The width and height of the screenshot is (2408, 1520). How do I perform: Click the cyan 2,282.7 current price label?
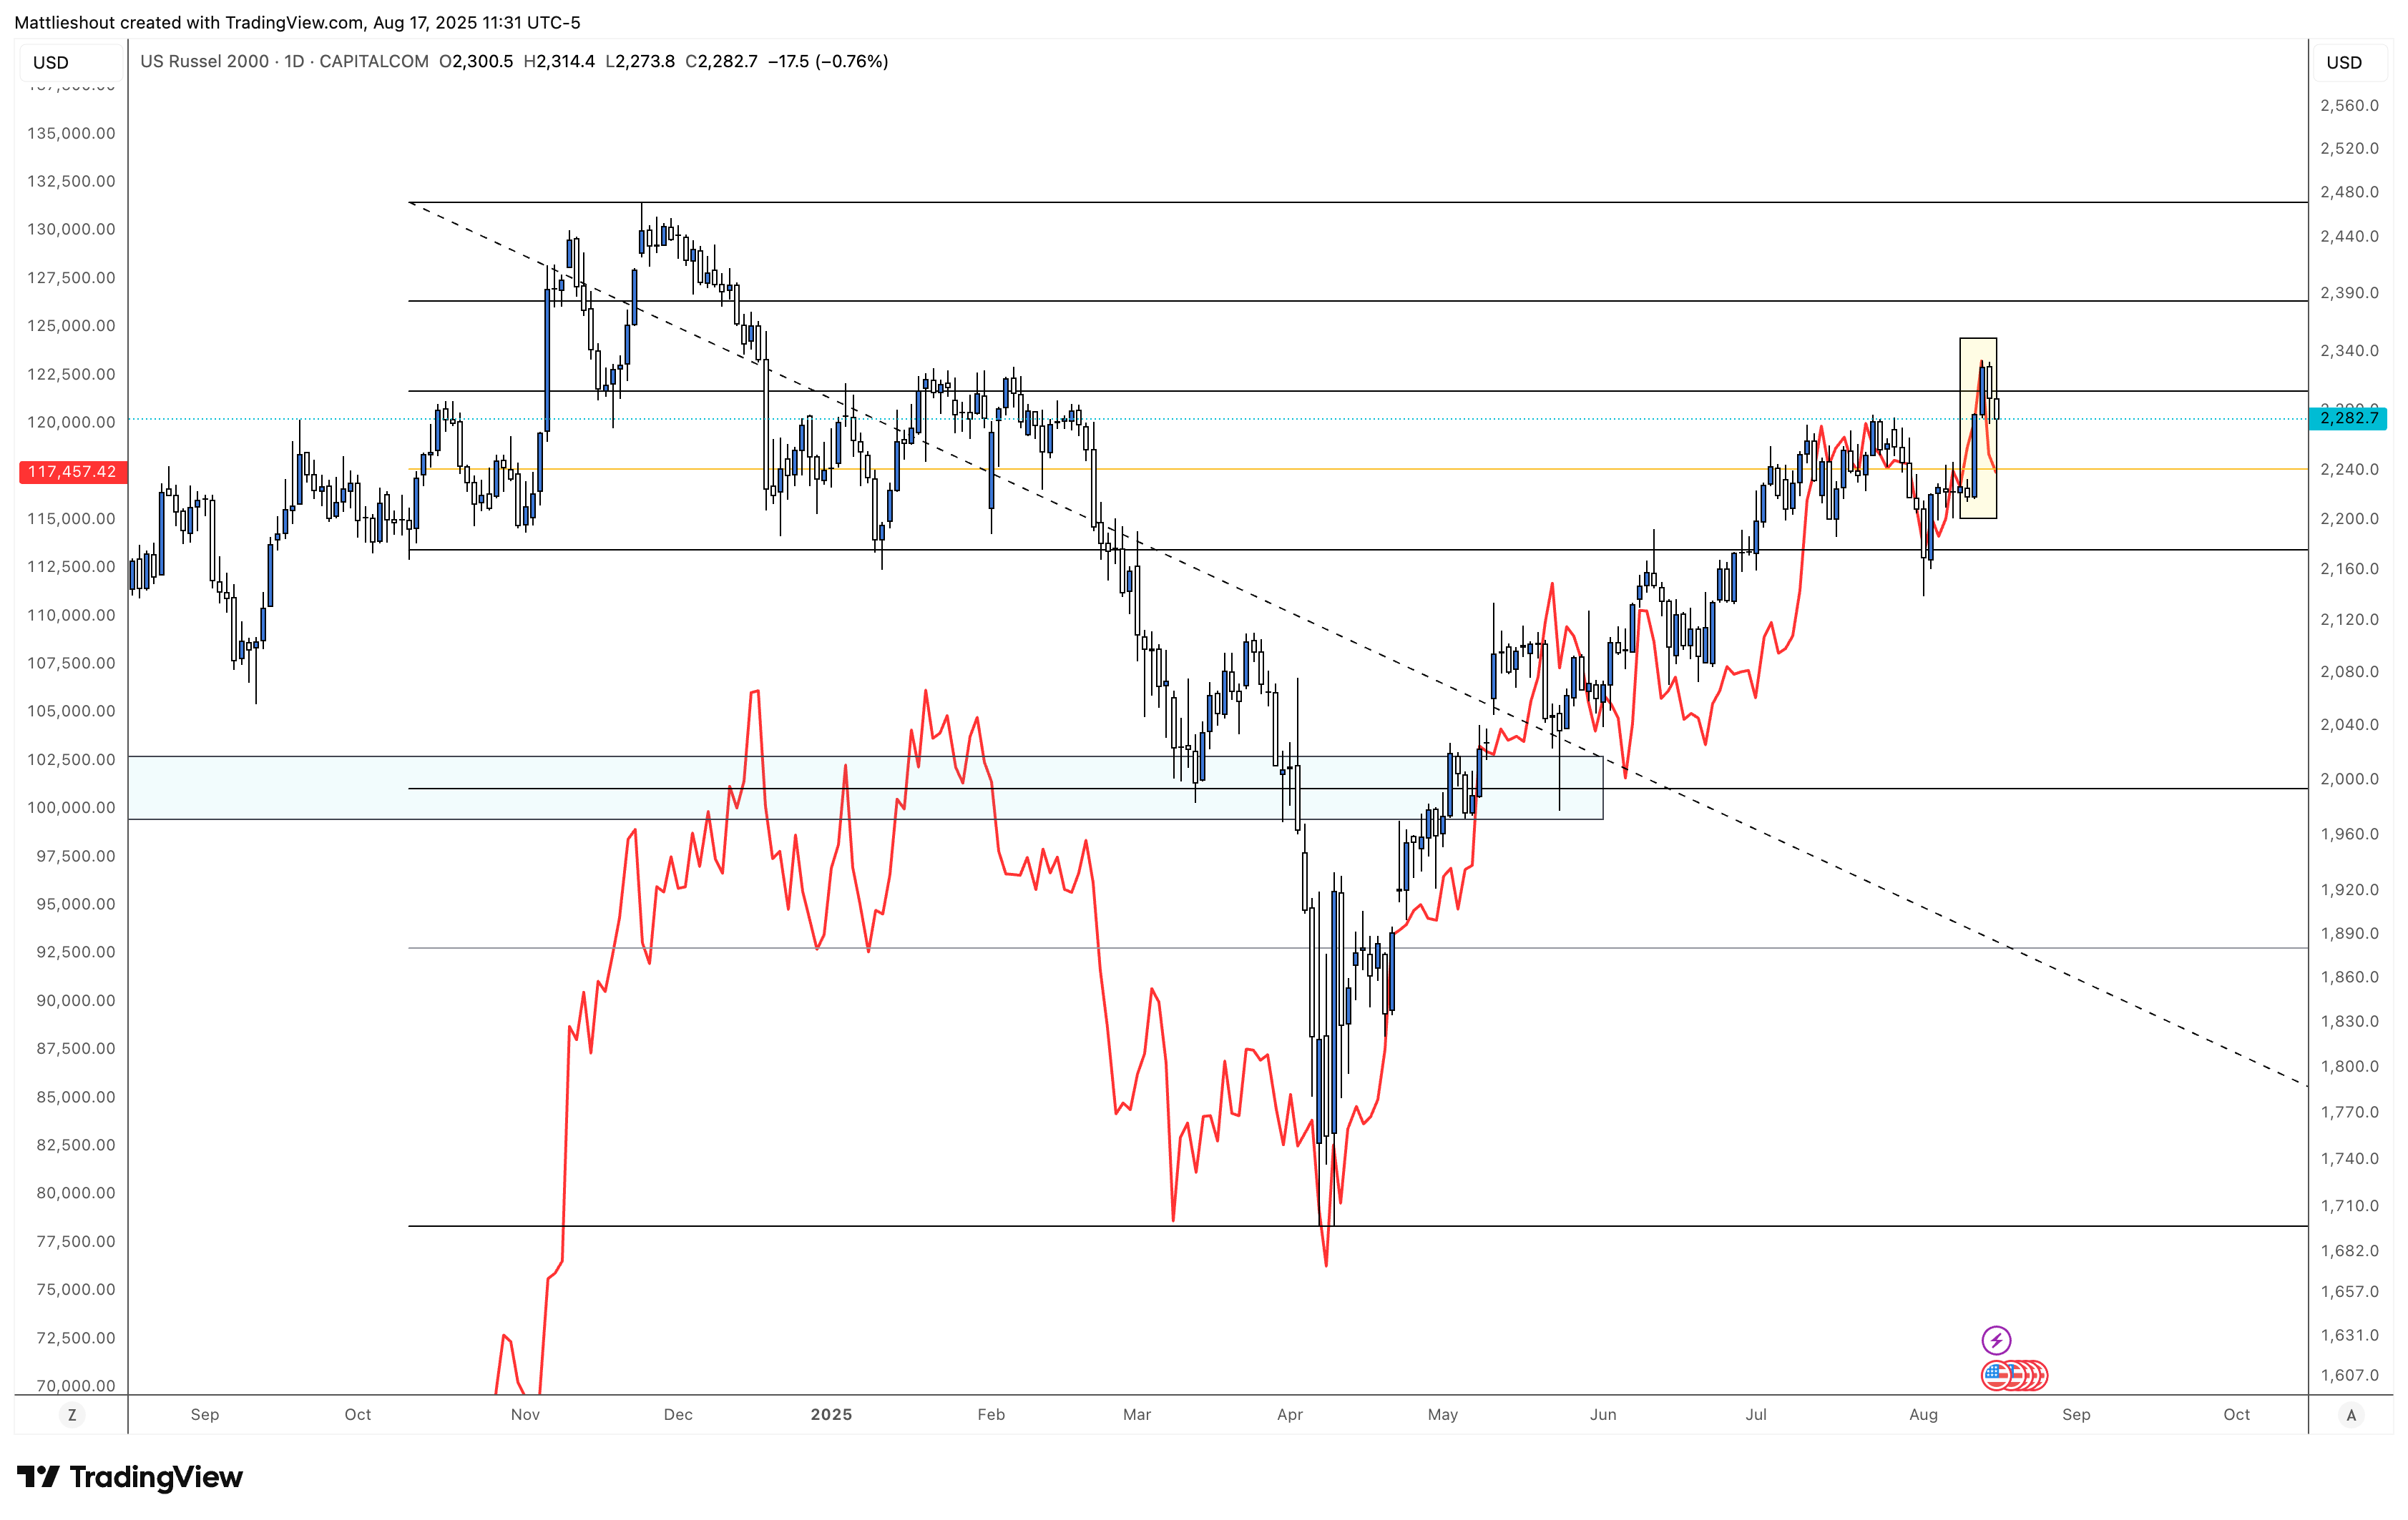coord(2348,418)
